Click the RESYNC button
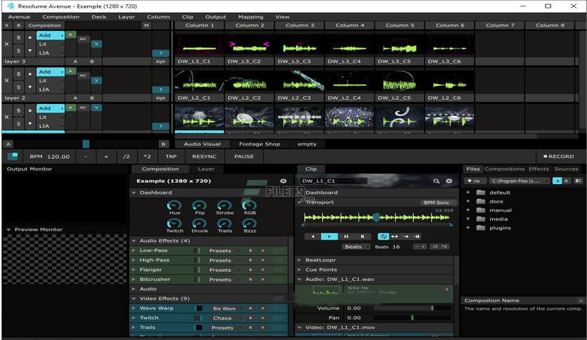Viewport: 587px width, 340px height. pyautogui.click(x=204, y=157)
